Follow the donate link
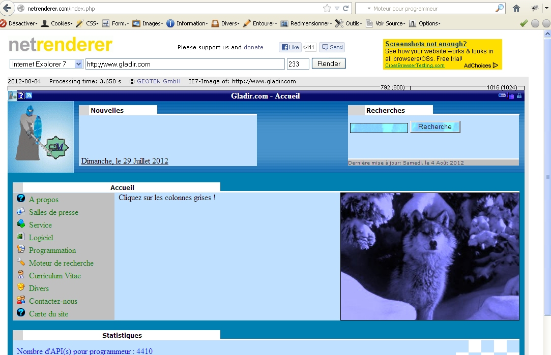 (x=253, y=47)
